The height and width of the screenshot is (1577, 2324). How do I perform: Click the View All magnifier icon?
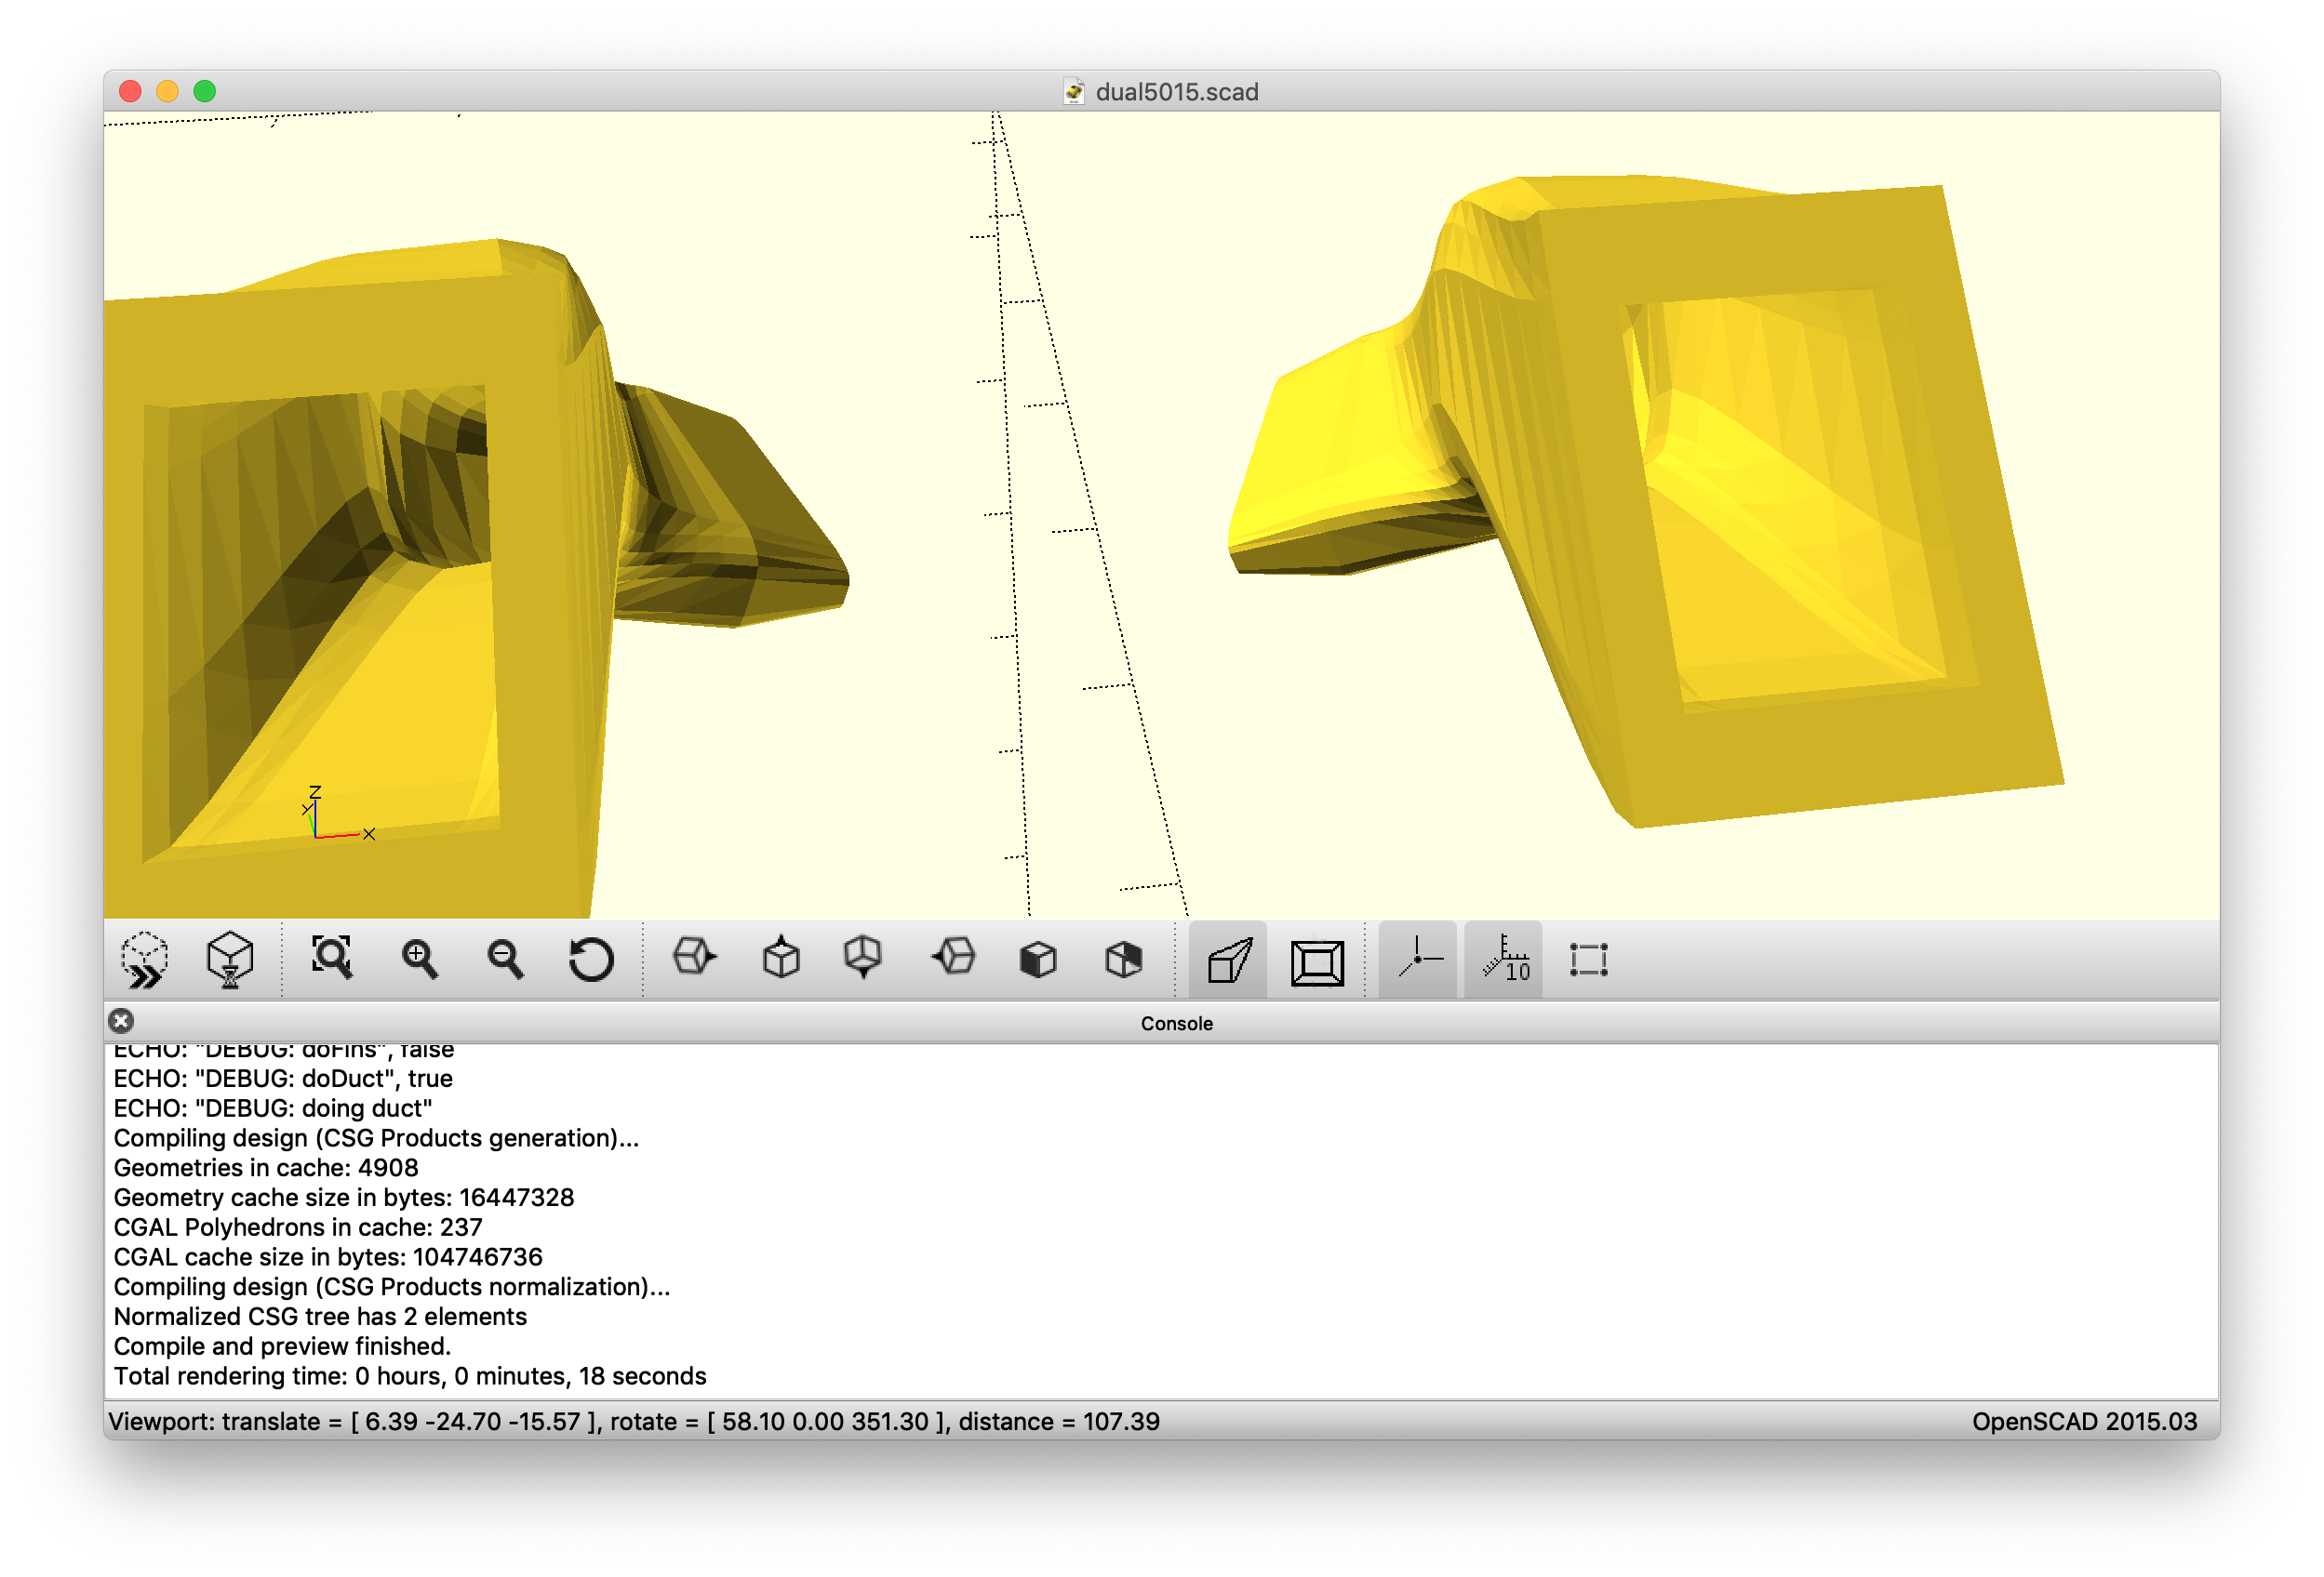coord(332,959)
